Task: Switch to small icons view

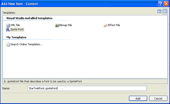Action: (x=165, y=11)
